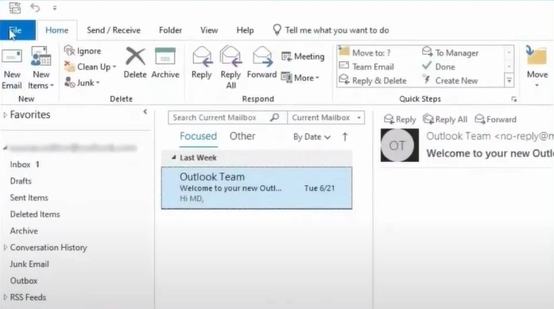Image resolution: width=554 pixels, height=309 pixels.
Task: Click the Ignore conversation button
Action: 83,51
